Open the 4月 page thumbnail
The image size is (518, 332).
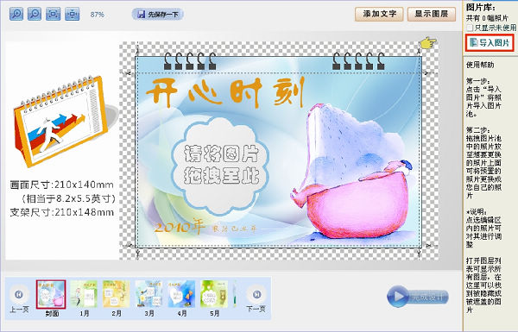tap(181, 294)
